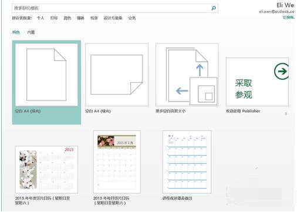
Task: Click the Eli account name
Action: point(285,5)
